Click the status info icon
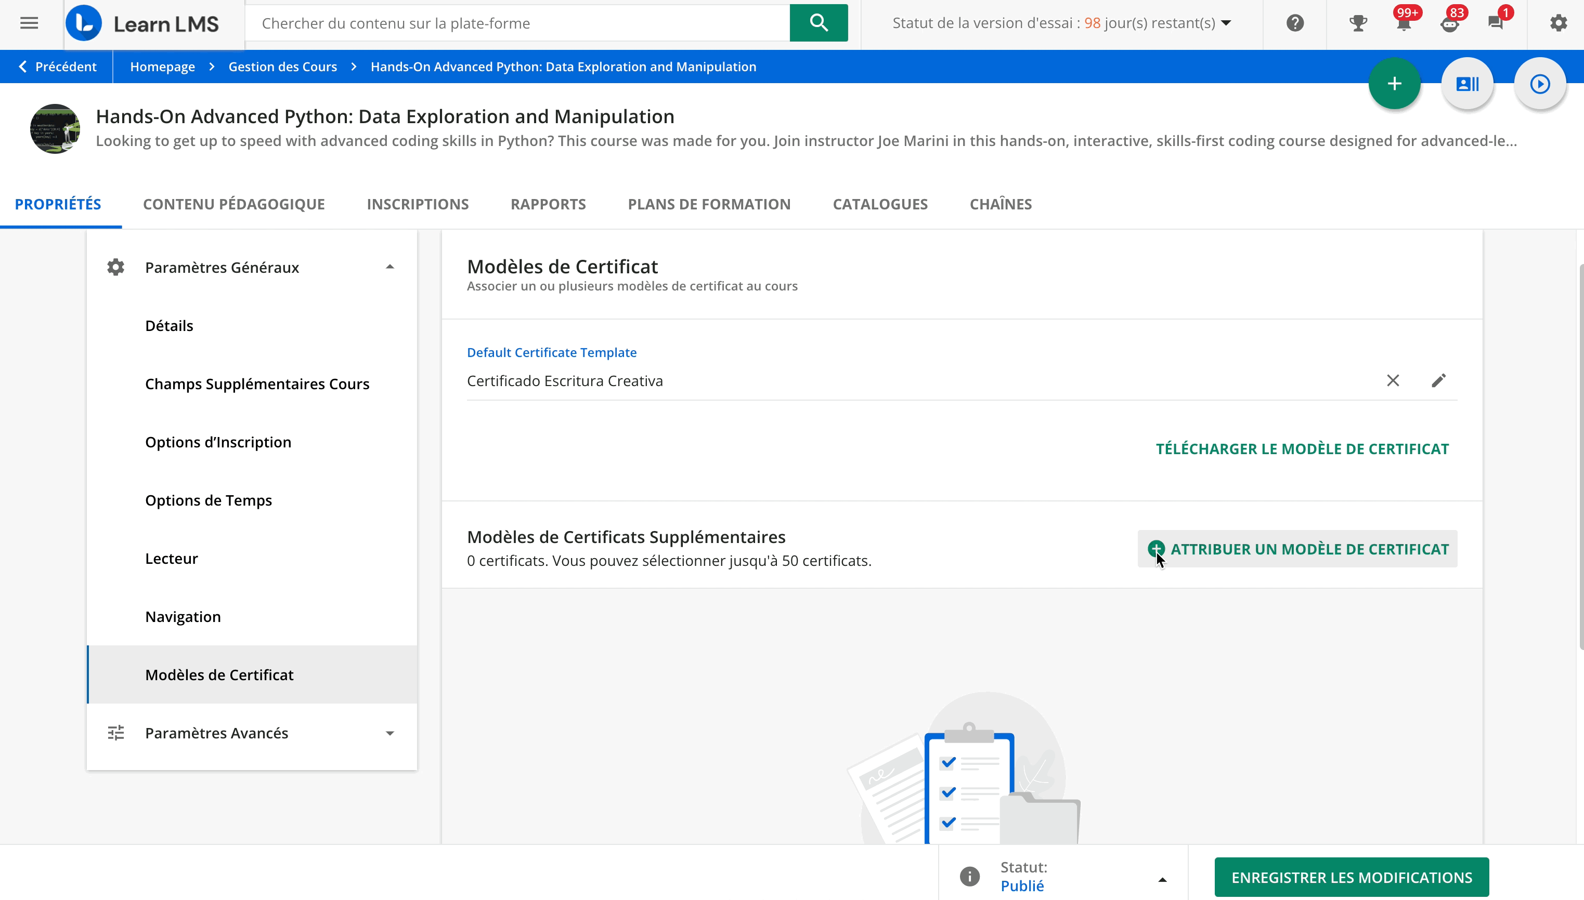The height and width of the screenshot is (900, 1584). click(969, 876)
